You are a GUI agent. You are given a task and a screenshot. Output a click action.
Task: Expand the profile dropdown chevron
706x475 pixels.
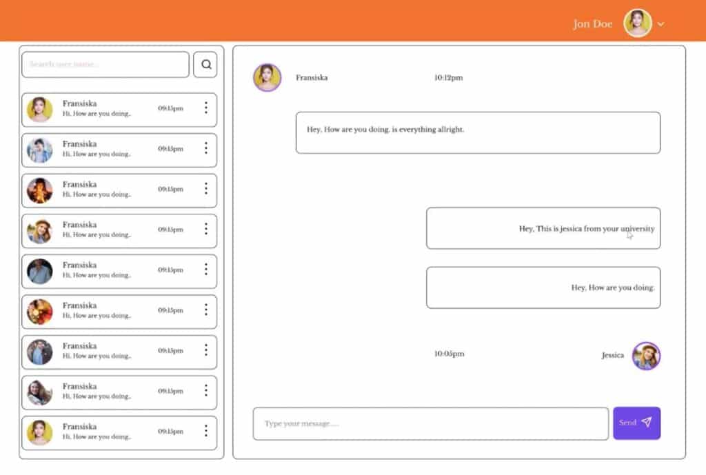pos(661,24)
